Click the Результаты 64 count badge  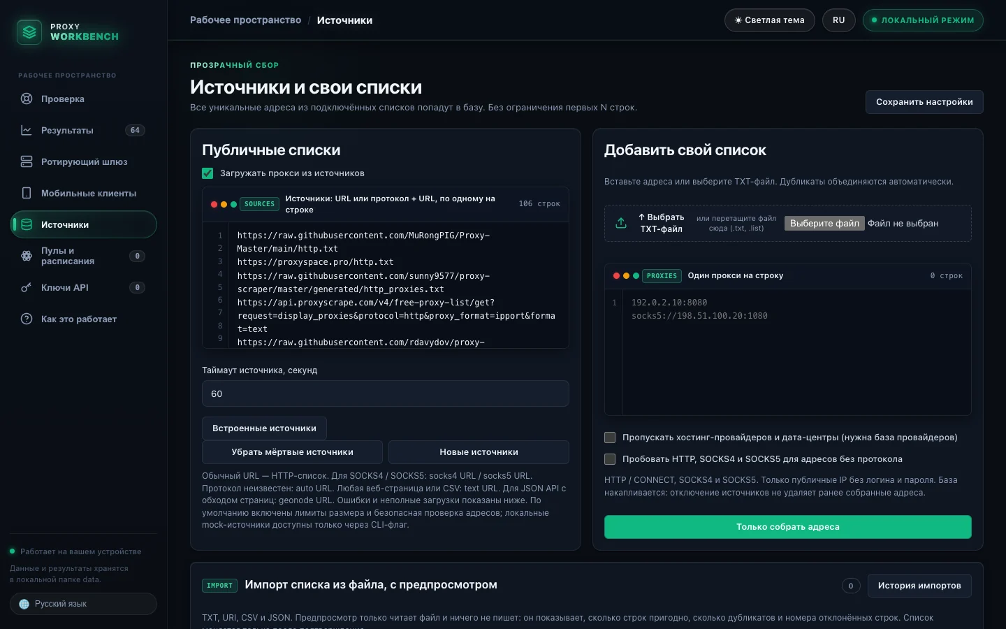[135, 130]
